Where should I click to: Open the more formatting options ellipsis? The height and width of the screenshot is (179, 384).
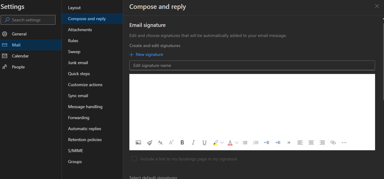pos(344,143)
